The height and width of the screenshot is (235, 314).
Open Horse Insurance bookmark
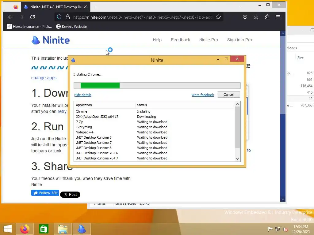(x=29, y=26)
